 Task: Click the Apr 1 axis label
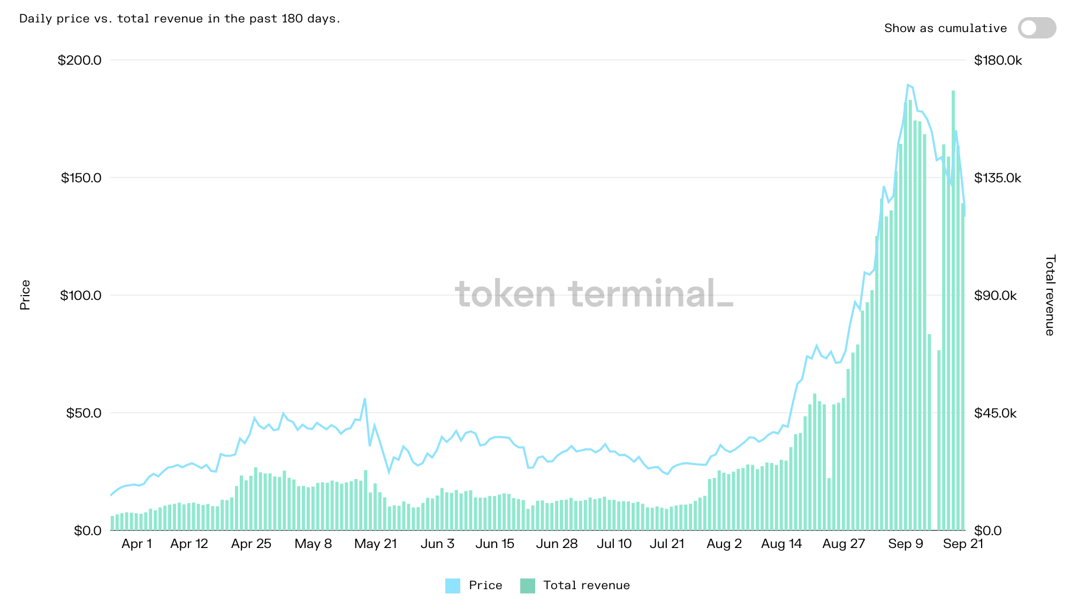pos(136,544)
